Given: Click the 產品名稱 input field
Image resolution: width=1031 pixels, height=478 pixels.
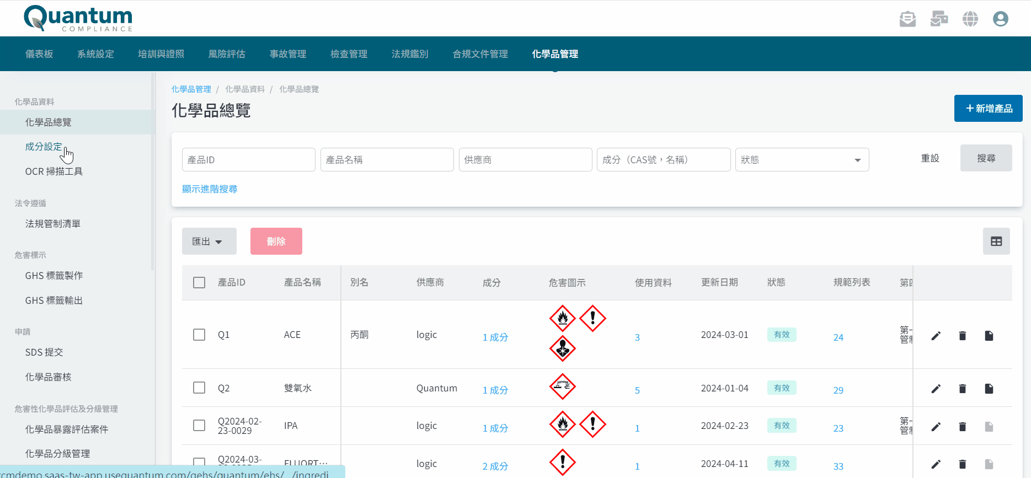Looking at the screenshot, I should click(x=387, y=160).
